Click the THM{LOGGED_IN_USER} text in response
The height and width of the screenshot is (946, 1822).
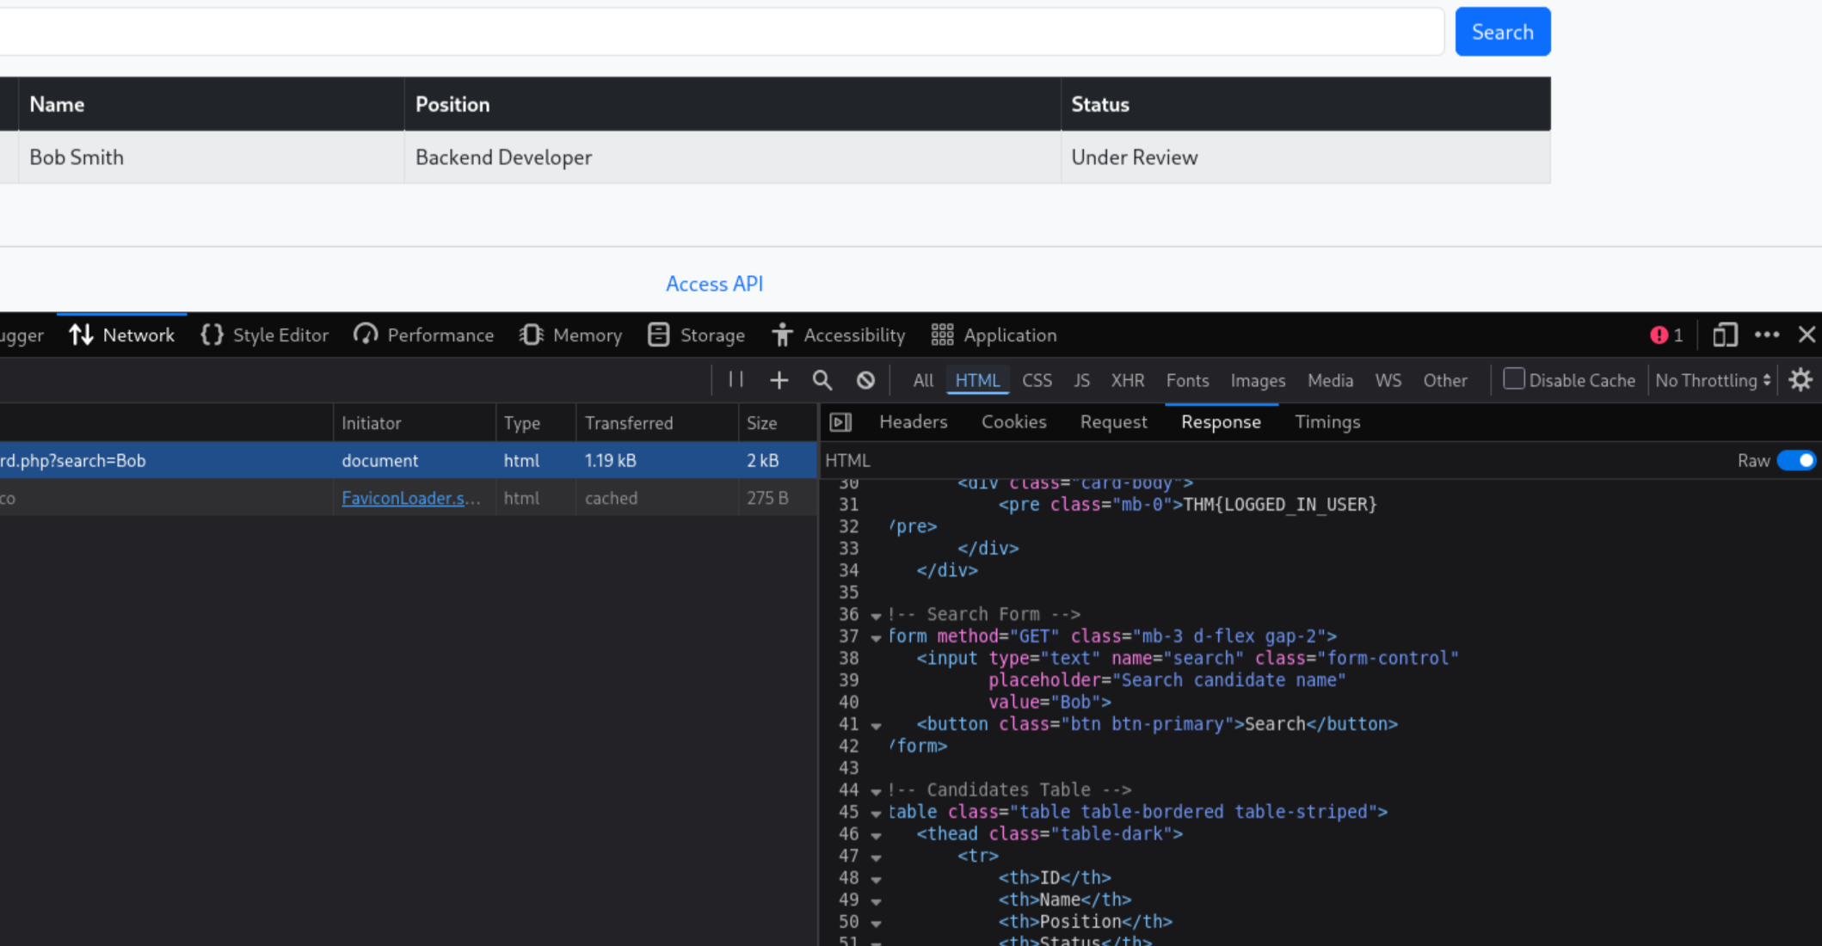pyautogui.click(x=1280, y=505)
